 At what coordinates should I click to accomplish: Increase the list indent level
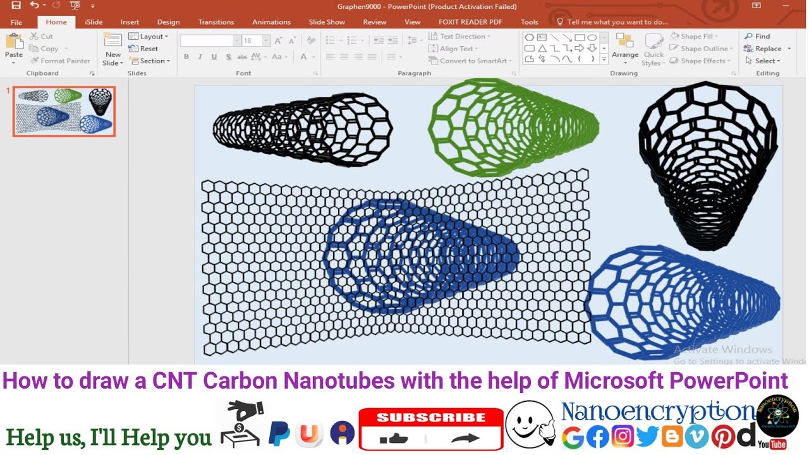[394, 40]
